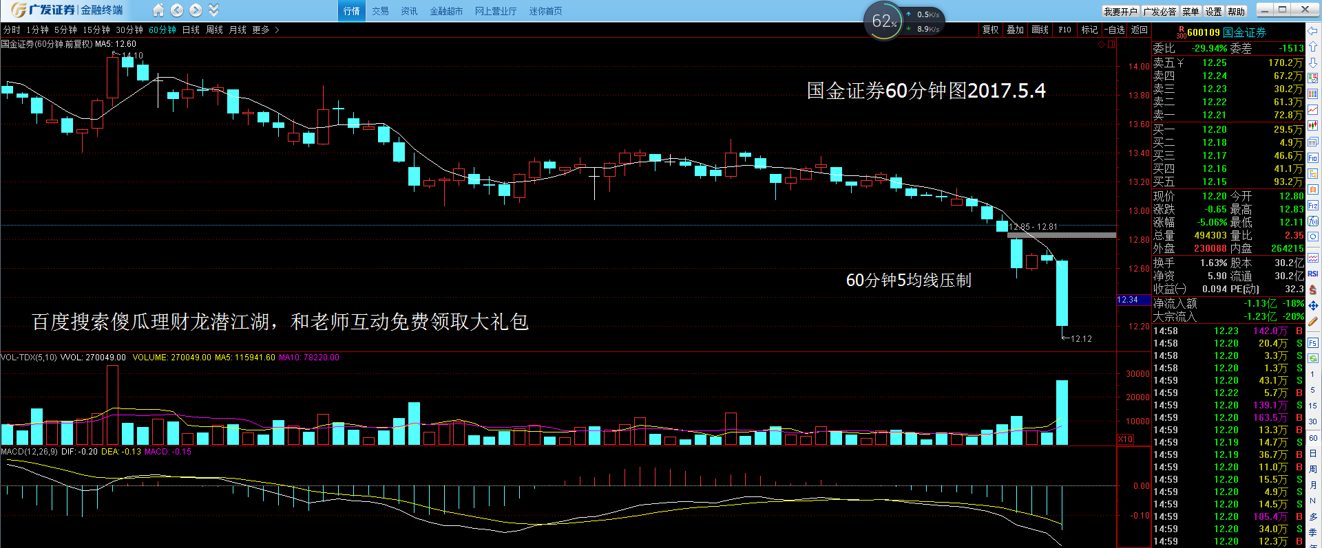Open the orange document sidebar icon
This screenshot has width=1322, height=548.
[x=1313, y=189]
